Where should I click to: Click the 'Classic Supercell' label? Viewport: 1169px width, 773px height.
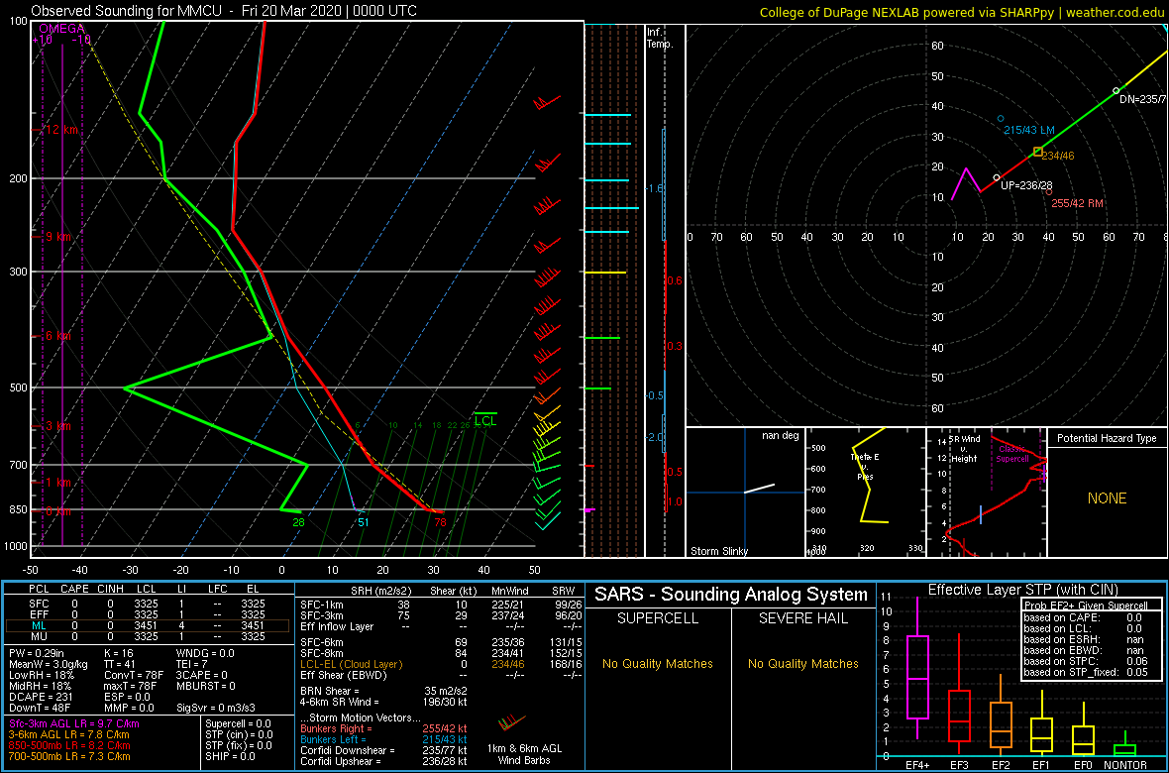tap(1012, 453)
